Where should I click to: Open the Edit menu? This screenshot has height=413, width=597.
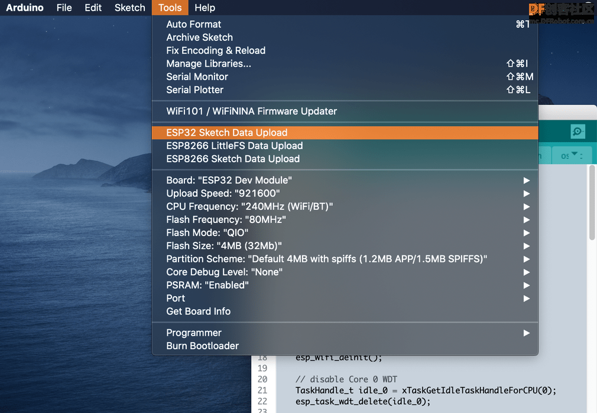[x=93, y=8]
